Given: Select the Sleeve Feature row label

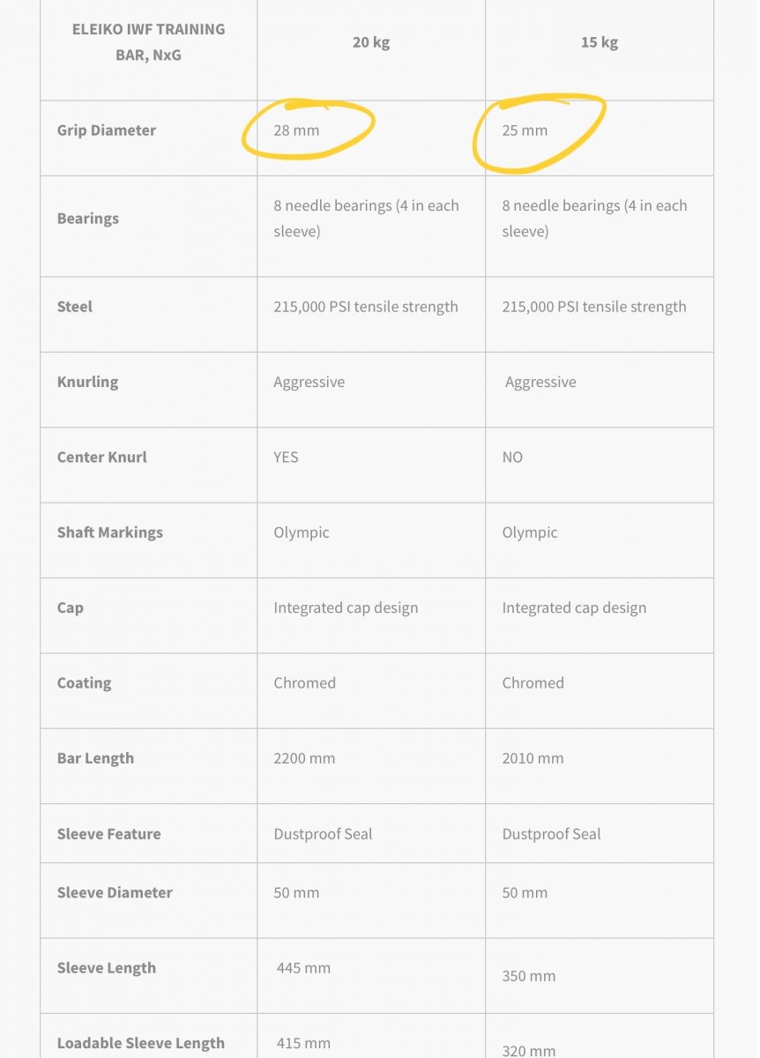Looking at the screenshot, I should click(108, 834).
